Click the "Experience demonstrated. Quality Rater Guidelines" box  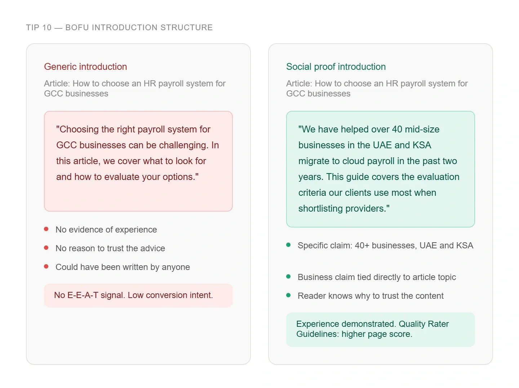click(x=380, y=329)
